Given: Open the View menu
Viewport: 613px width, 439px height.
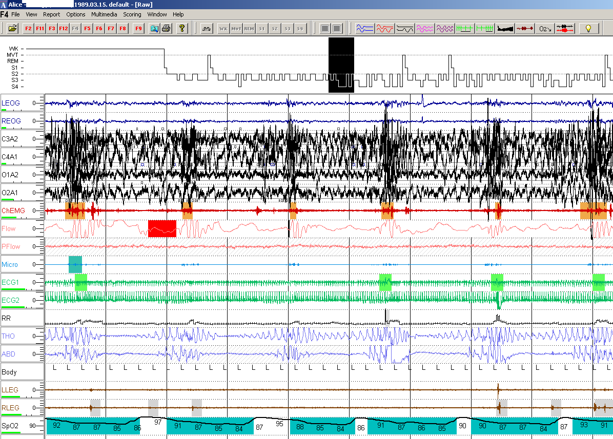Looking at the screenshot, I should pyautogui.click(x=31, y=14).
